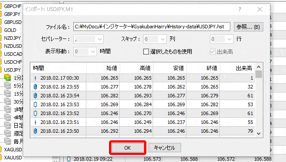Toggle the 出来高 checkbox
The height and width of the screenshot is (162, 286).
pos(213,52)
